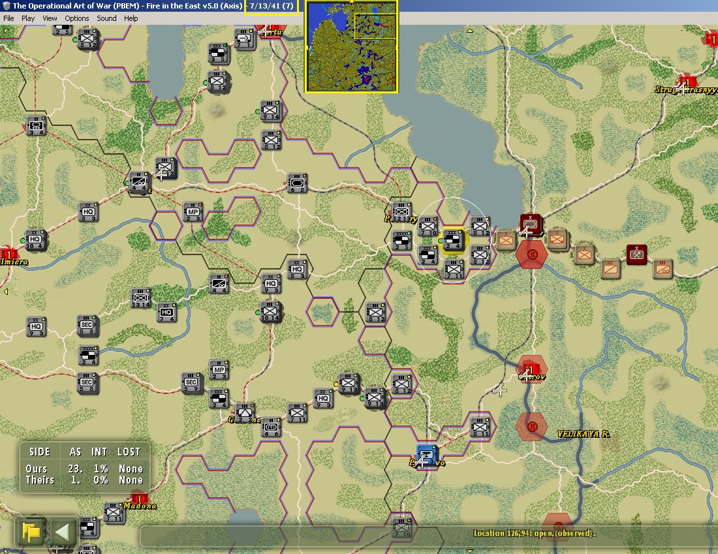Select the Soviet XX cavalry division counter
Viewport: 718px width, 554px height.
pos(610,269)
